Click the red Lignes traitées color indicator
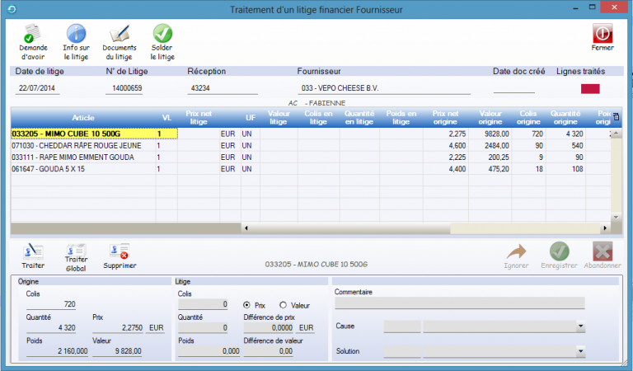This screenshot has height=371, width=633. click(591, 89)
